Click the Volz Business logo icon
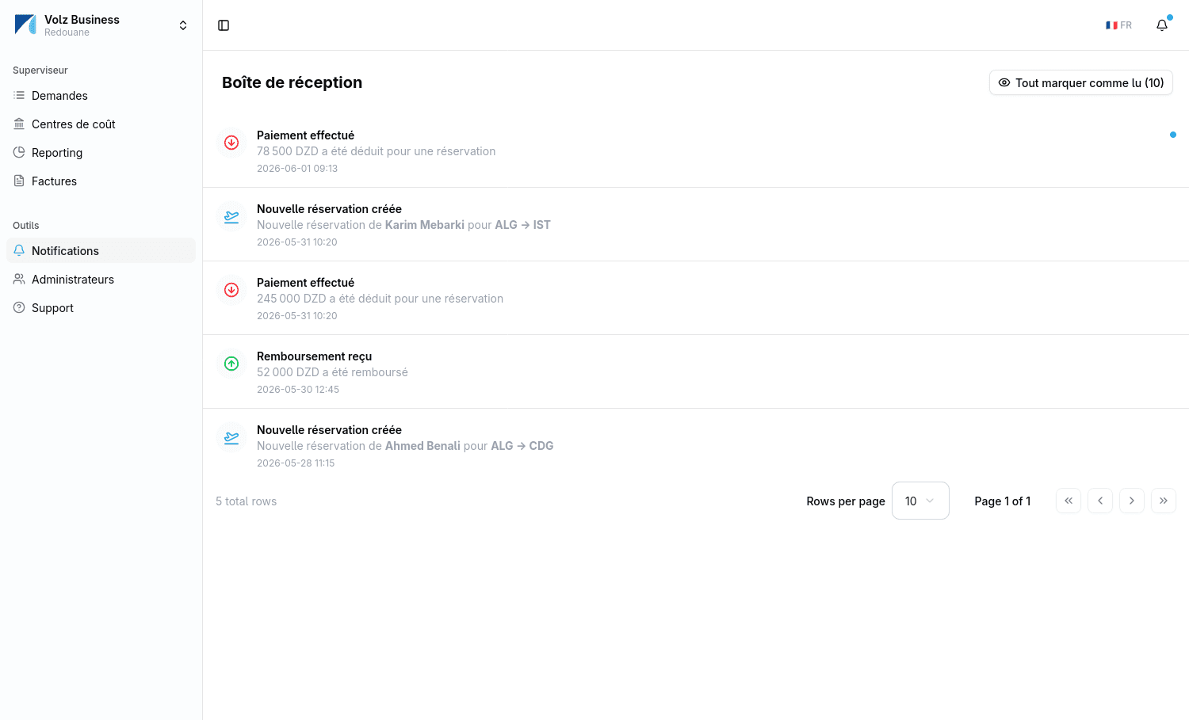The image size is (1189, 720). tap(25, 25)
